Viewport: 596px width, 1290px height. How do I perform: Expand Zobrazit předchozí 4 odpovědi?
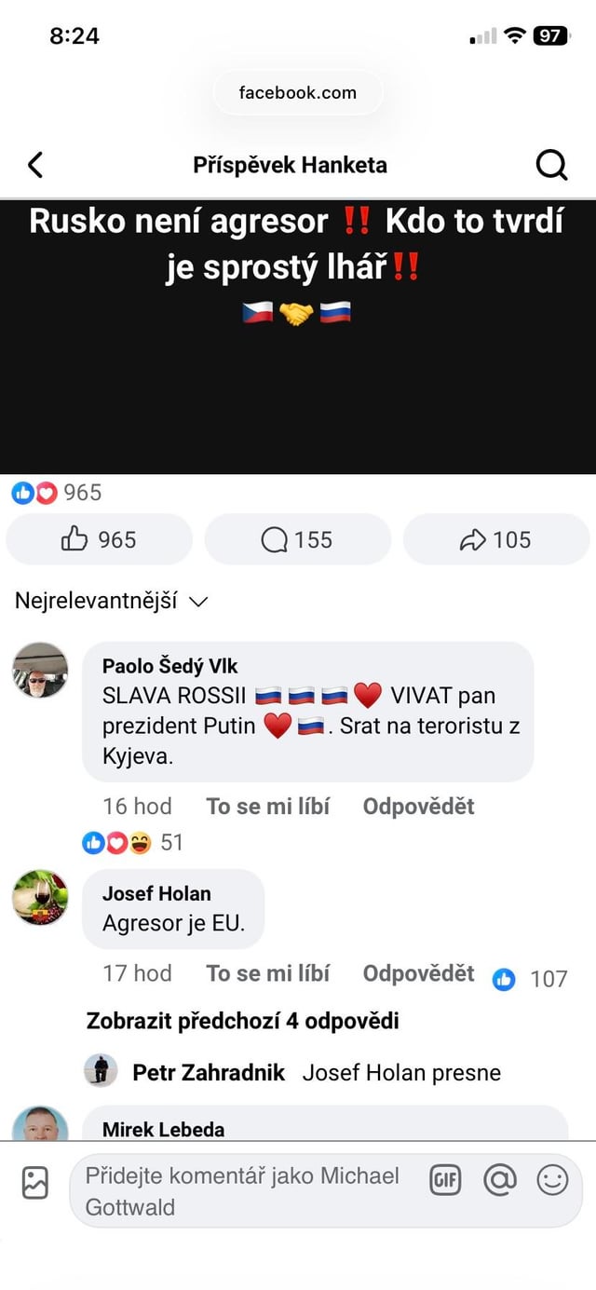tap(242, 1021)
